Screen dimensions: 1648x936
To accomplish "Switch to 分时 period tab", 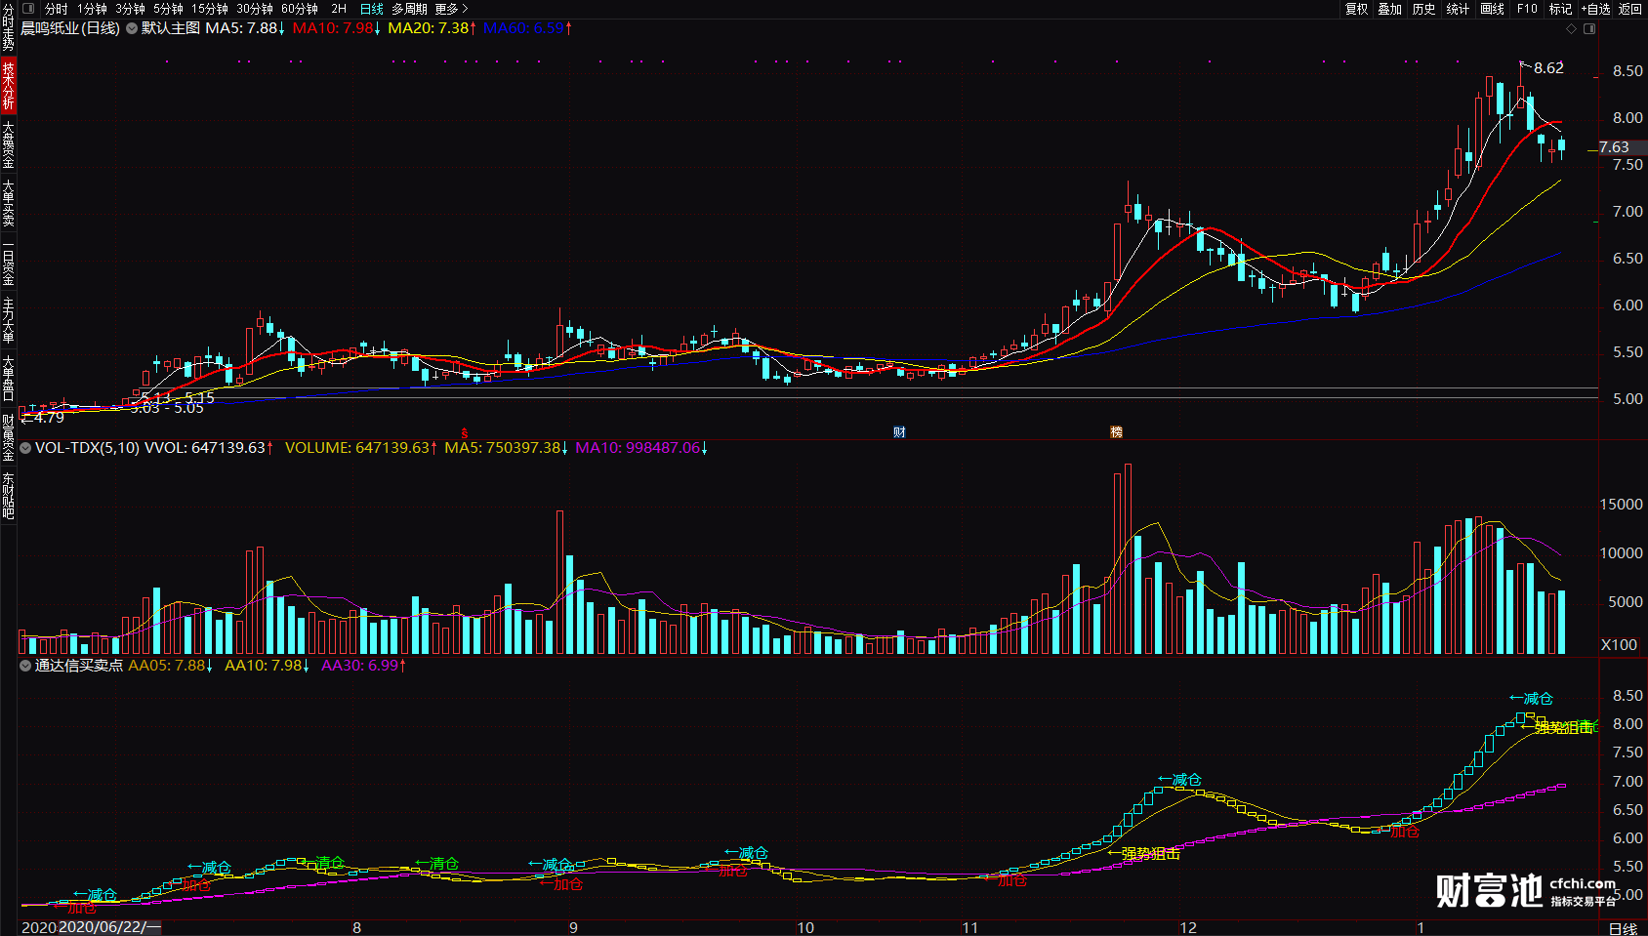I will pos(56,9).
